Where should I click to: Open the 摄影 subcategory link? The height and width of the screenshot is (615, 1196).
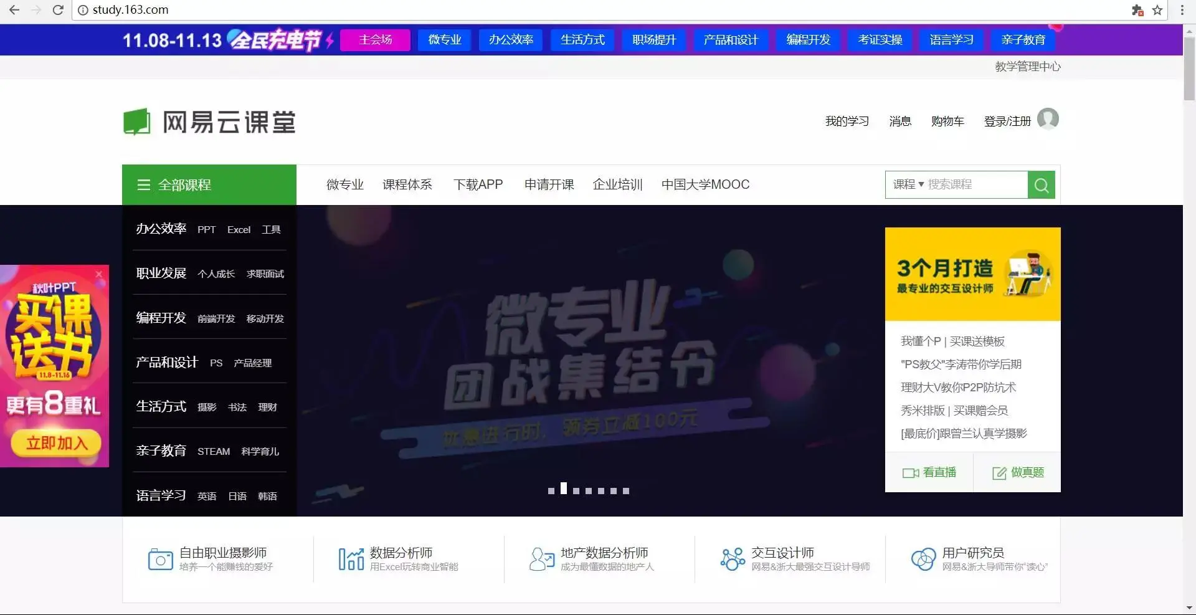(x=207, y=408)
